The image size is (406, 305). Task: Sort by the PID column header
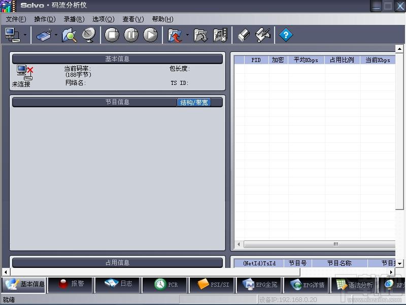pyautogui.click(x=256, y=60)
